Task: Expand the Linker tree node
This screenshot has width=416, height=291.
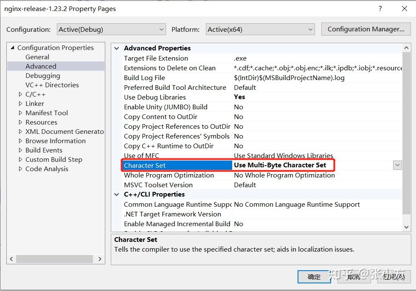Action: click(20, 103)
